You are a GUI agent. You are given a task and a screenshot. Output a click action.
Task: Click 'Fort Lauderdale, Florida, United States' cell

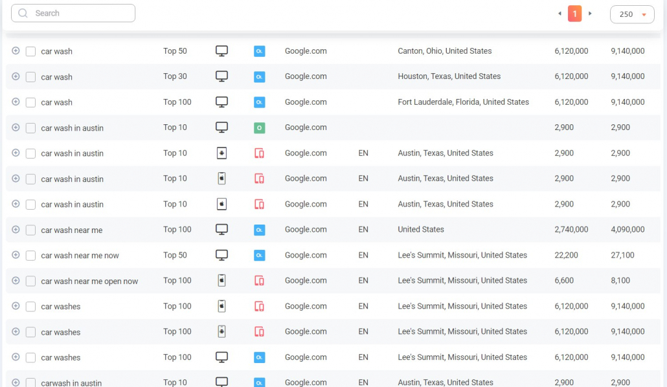463,102
